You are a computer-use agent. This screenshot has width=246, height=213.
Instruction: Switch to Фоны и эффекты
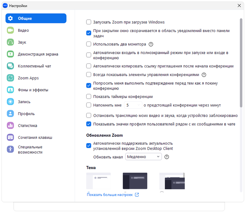[36, 90]
